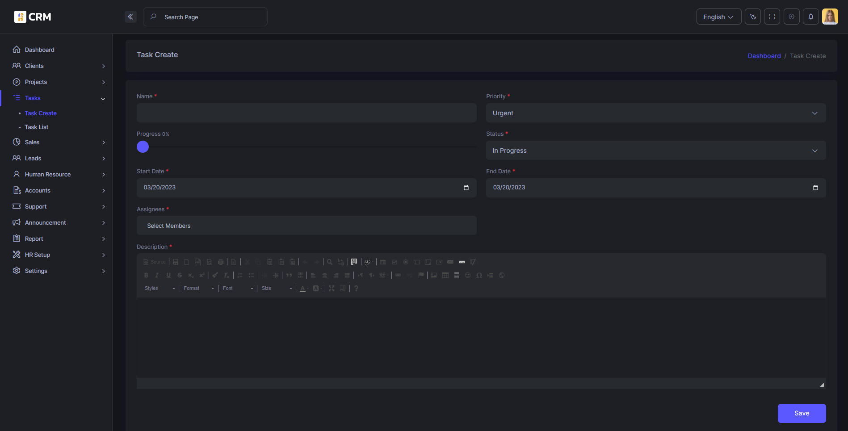Click the Bold icon in editor
Screen dimensions: 848x431
point(146,276)
